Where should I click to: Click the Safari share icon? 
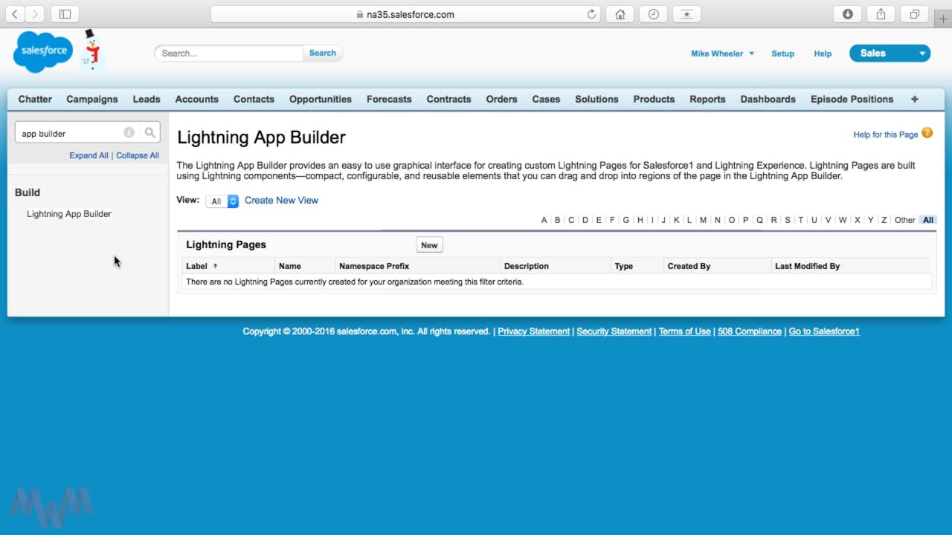click(881, 14)
